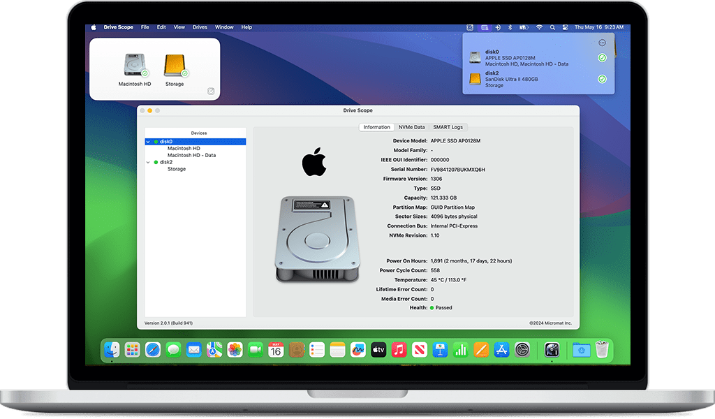Image resolution: width=715 pixels, height=419 pixels.
Task: Open System Settings in the Dock
Action: coord(522,350)
